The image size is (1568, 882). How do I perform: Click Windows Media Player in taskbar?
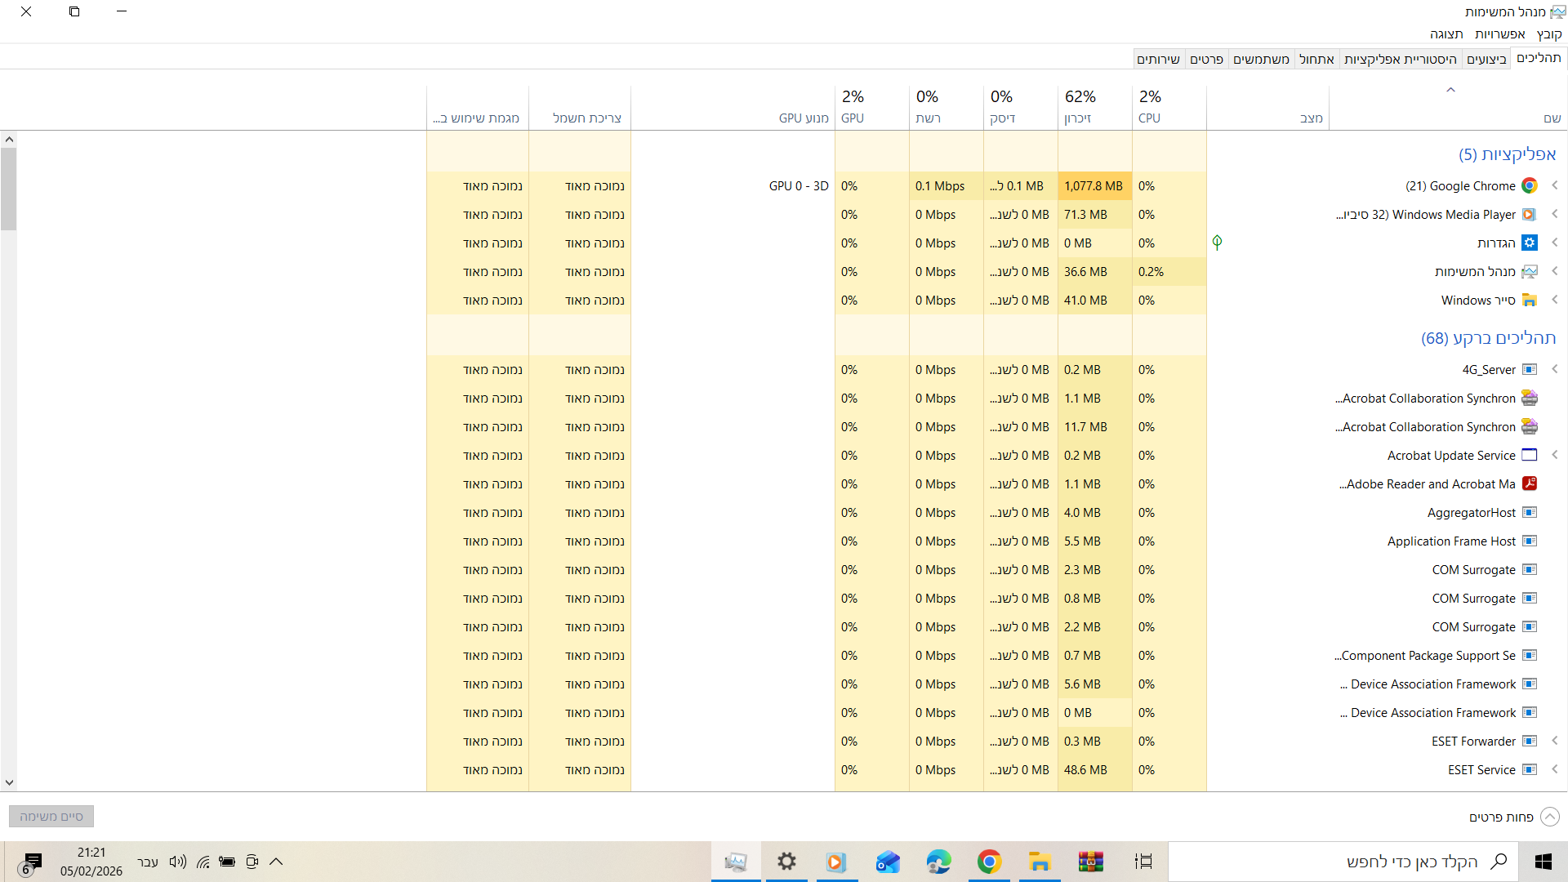(x=835, y=862)
